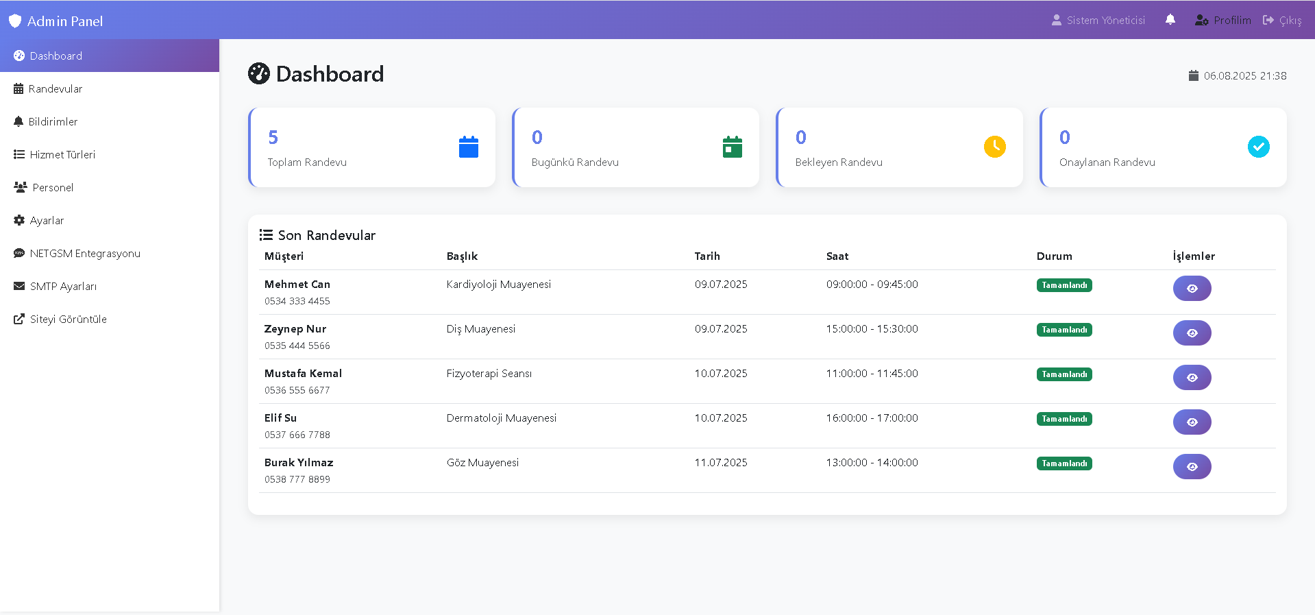View Zeynep Nur's appointment details
Viewport: 1315px width, 615px height.
coord(1192,333)
